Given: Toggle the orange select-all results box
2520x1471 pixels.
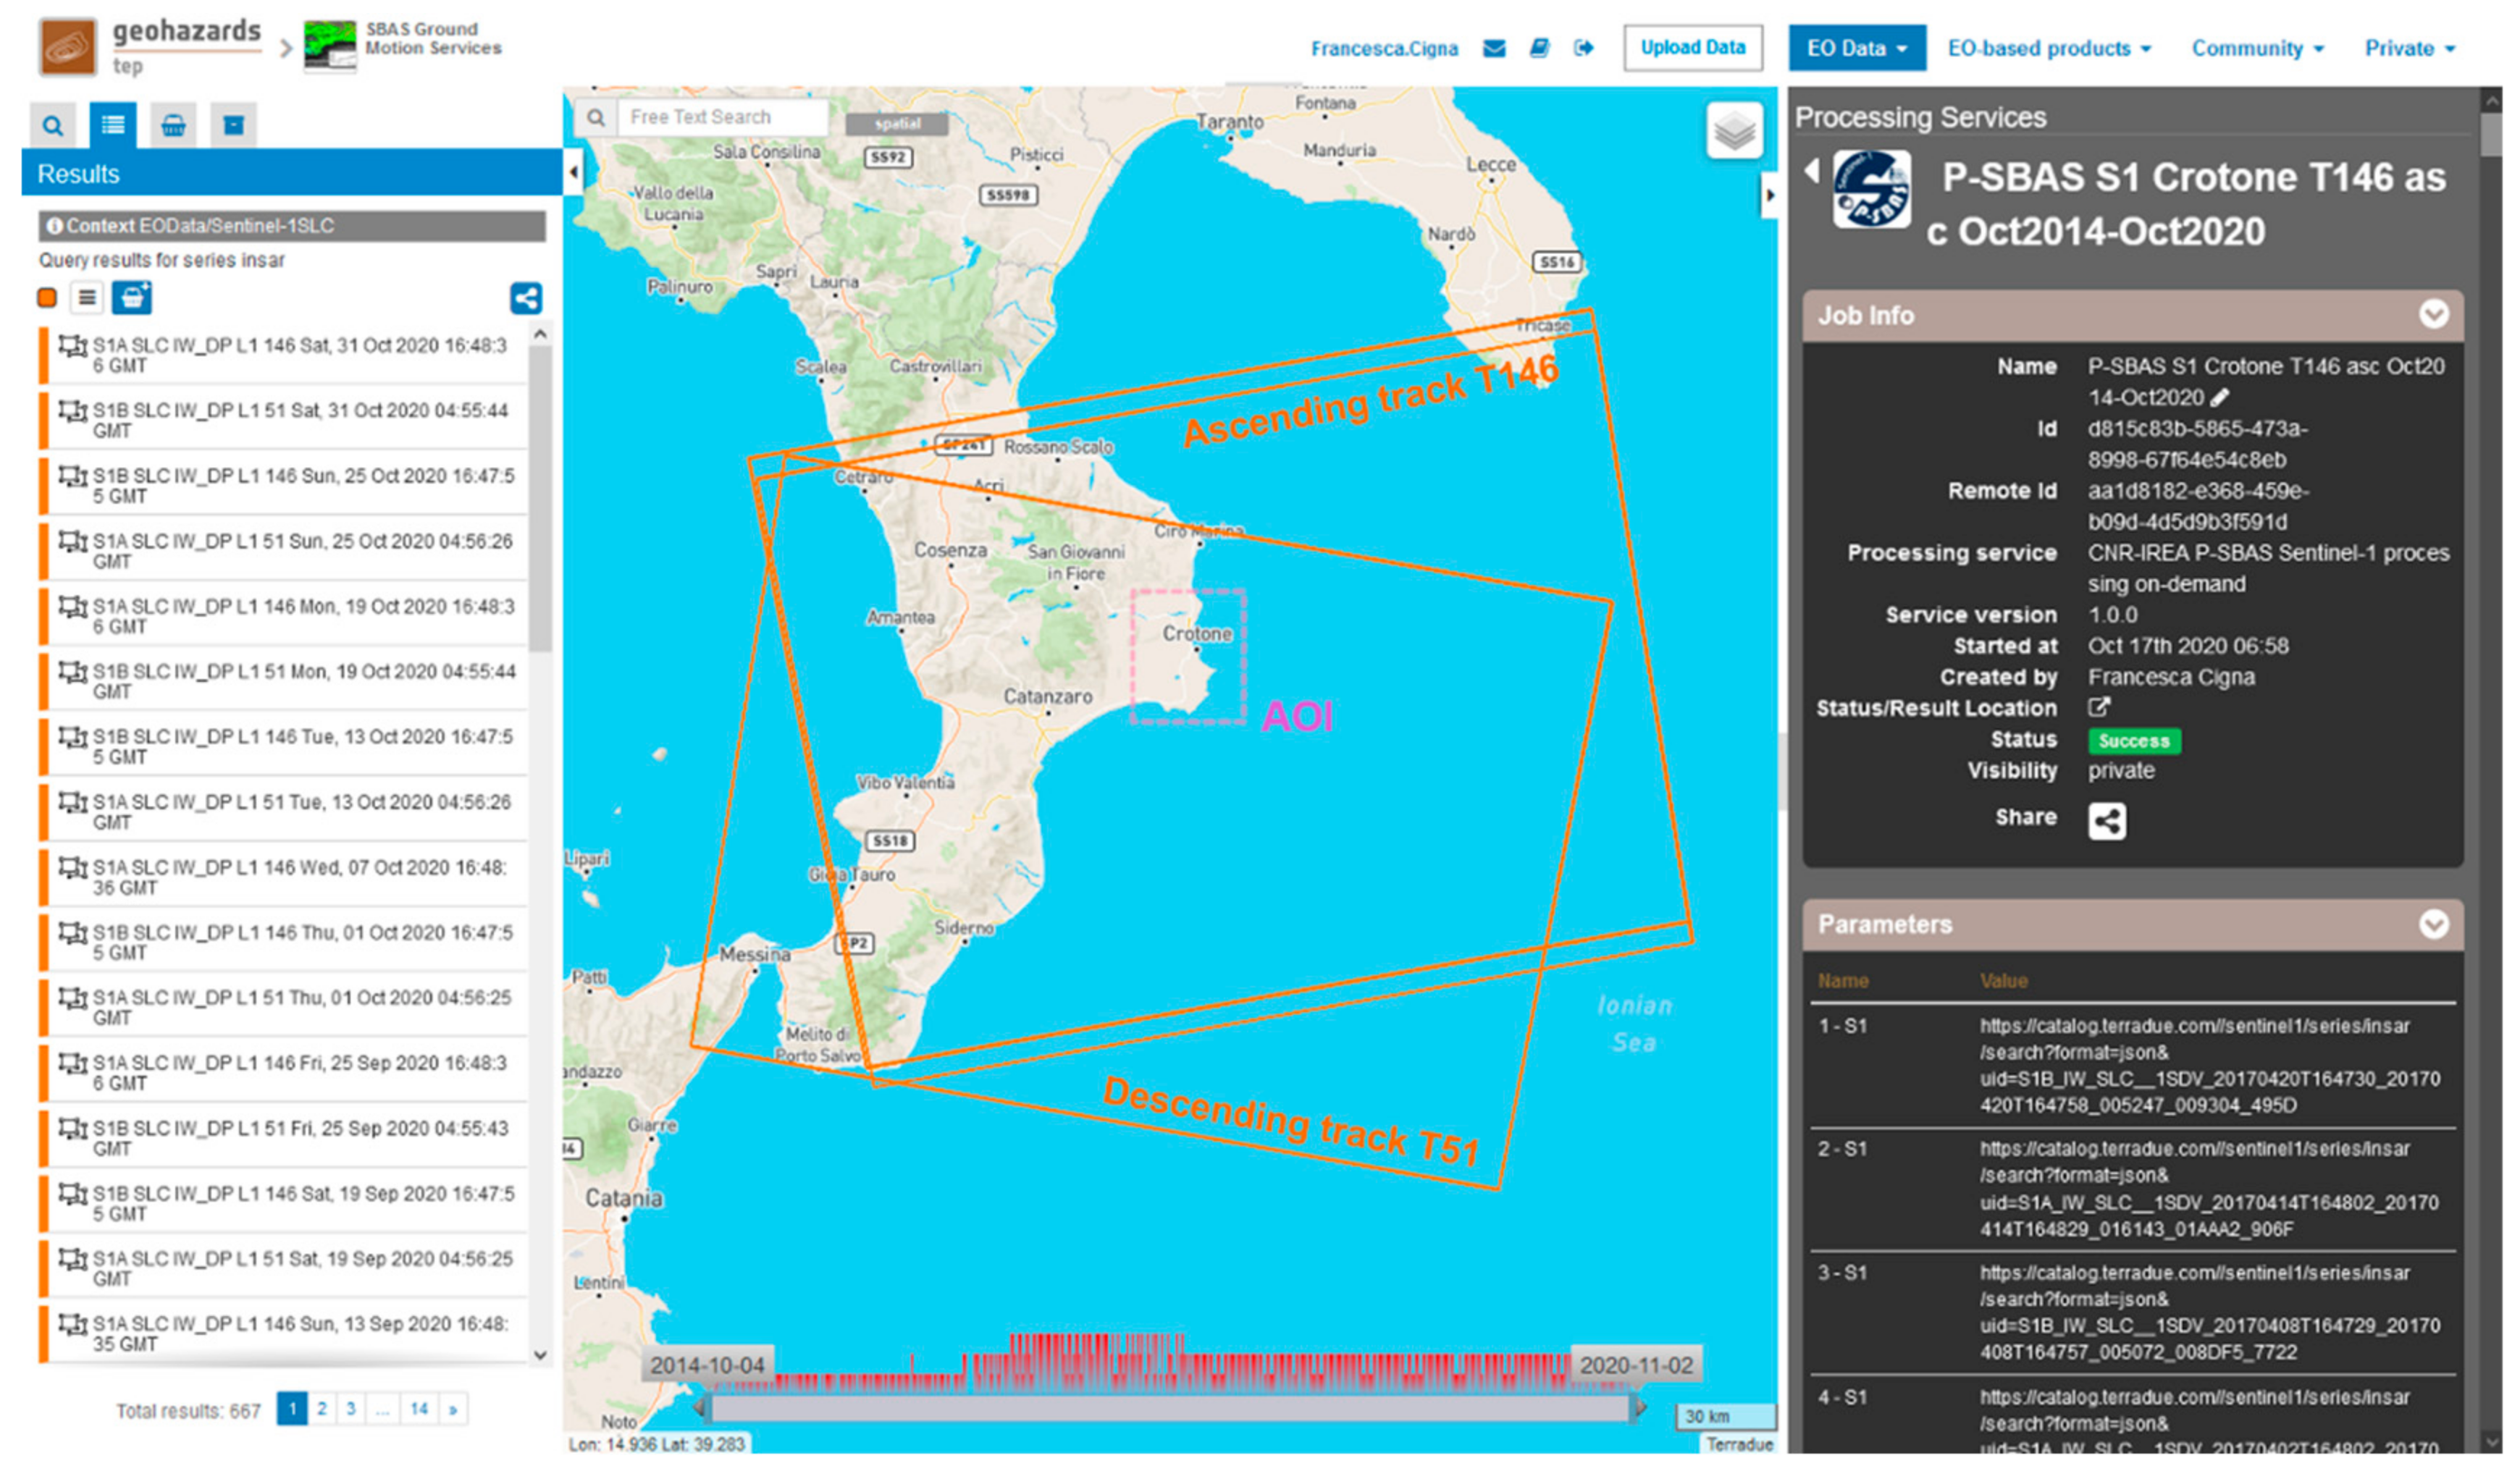Looking at the screenshot, I should point(47,297).
